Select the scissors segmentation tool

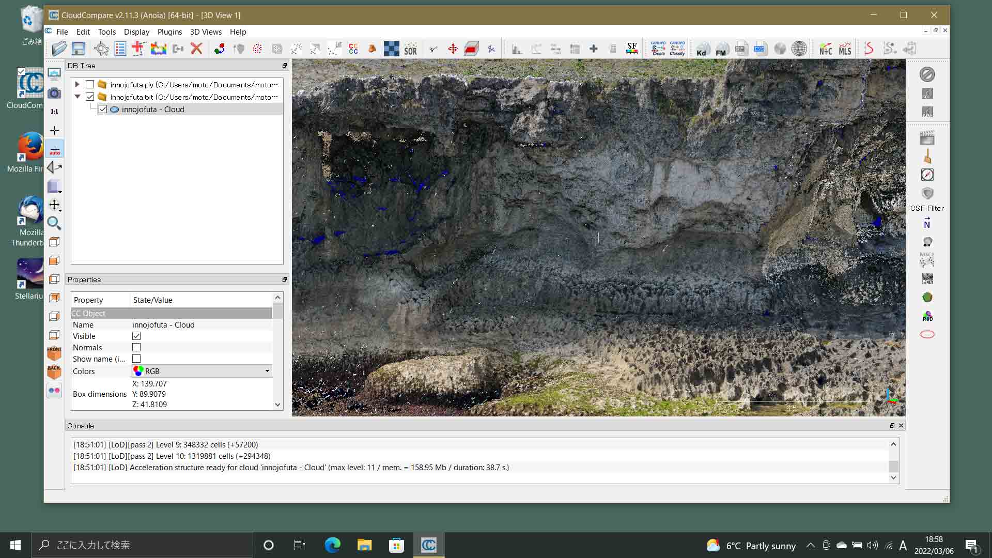[433, 48]
